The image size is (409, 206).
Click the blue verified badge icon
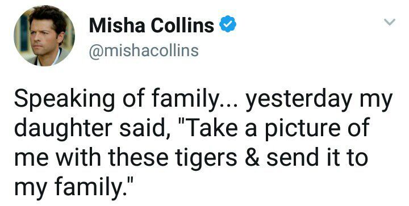[228, 24]
